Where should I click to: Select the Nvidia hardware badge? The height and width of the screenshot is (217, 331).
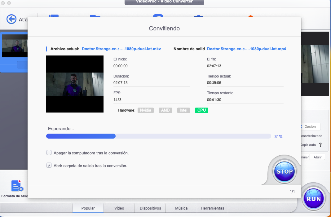[x=145, y=110]
